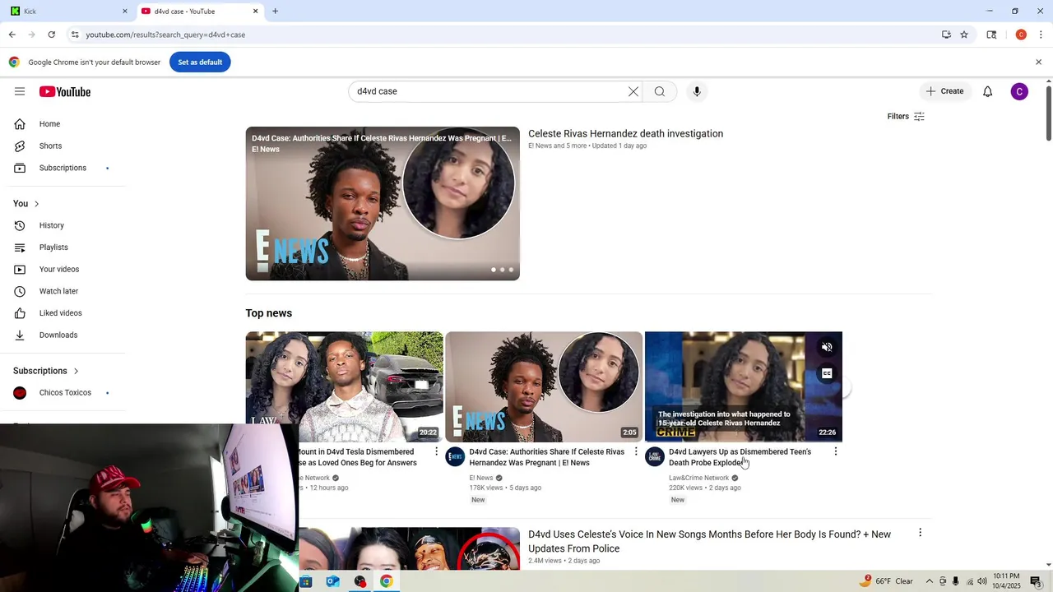
Task: Open the taskbar volume control
Action: (x=981, y=581)
